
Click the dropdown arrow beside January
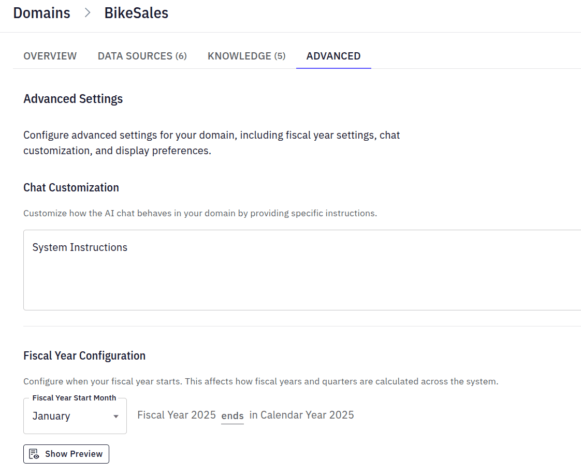click(116, 416)
